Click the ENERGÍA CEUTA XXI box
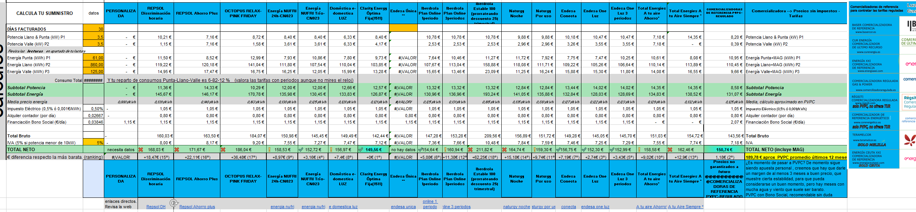This screenshot has width=916, height=212. pos(874,158)
